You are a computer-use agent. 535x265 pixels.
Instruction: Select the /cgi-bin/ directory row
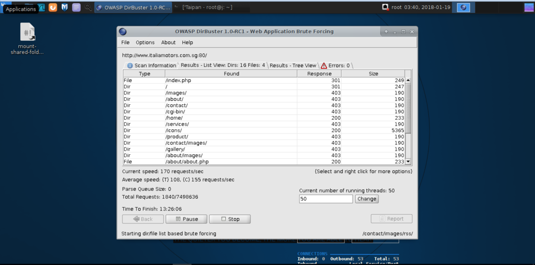[264, 112]
